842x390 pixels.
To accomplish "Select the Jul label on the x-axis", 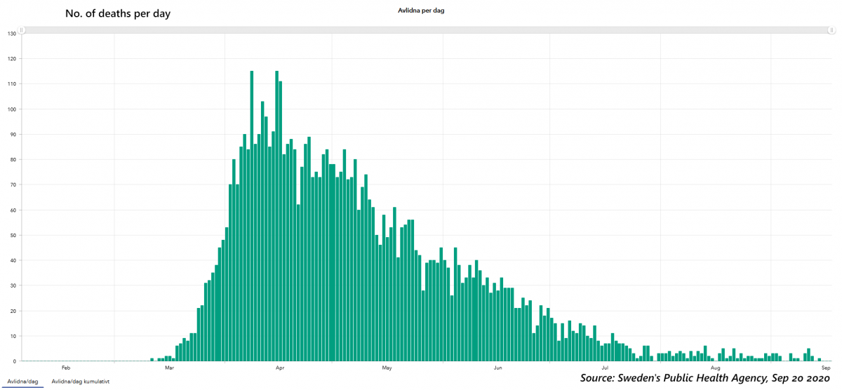I will pos(604,368).
